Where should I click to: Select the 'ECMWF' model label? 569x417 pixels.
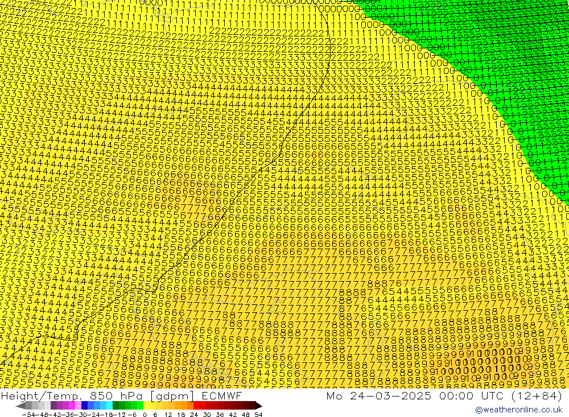coord(222,395)
